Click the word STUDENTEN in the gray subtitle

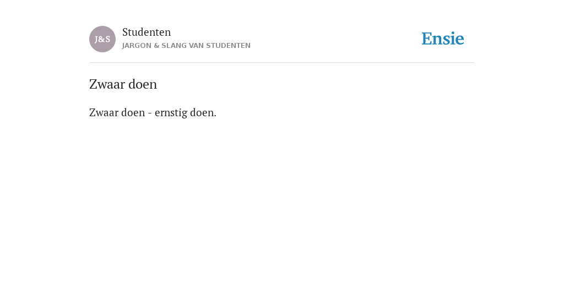229,46
